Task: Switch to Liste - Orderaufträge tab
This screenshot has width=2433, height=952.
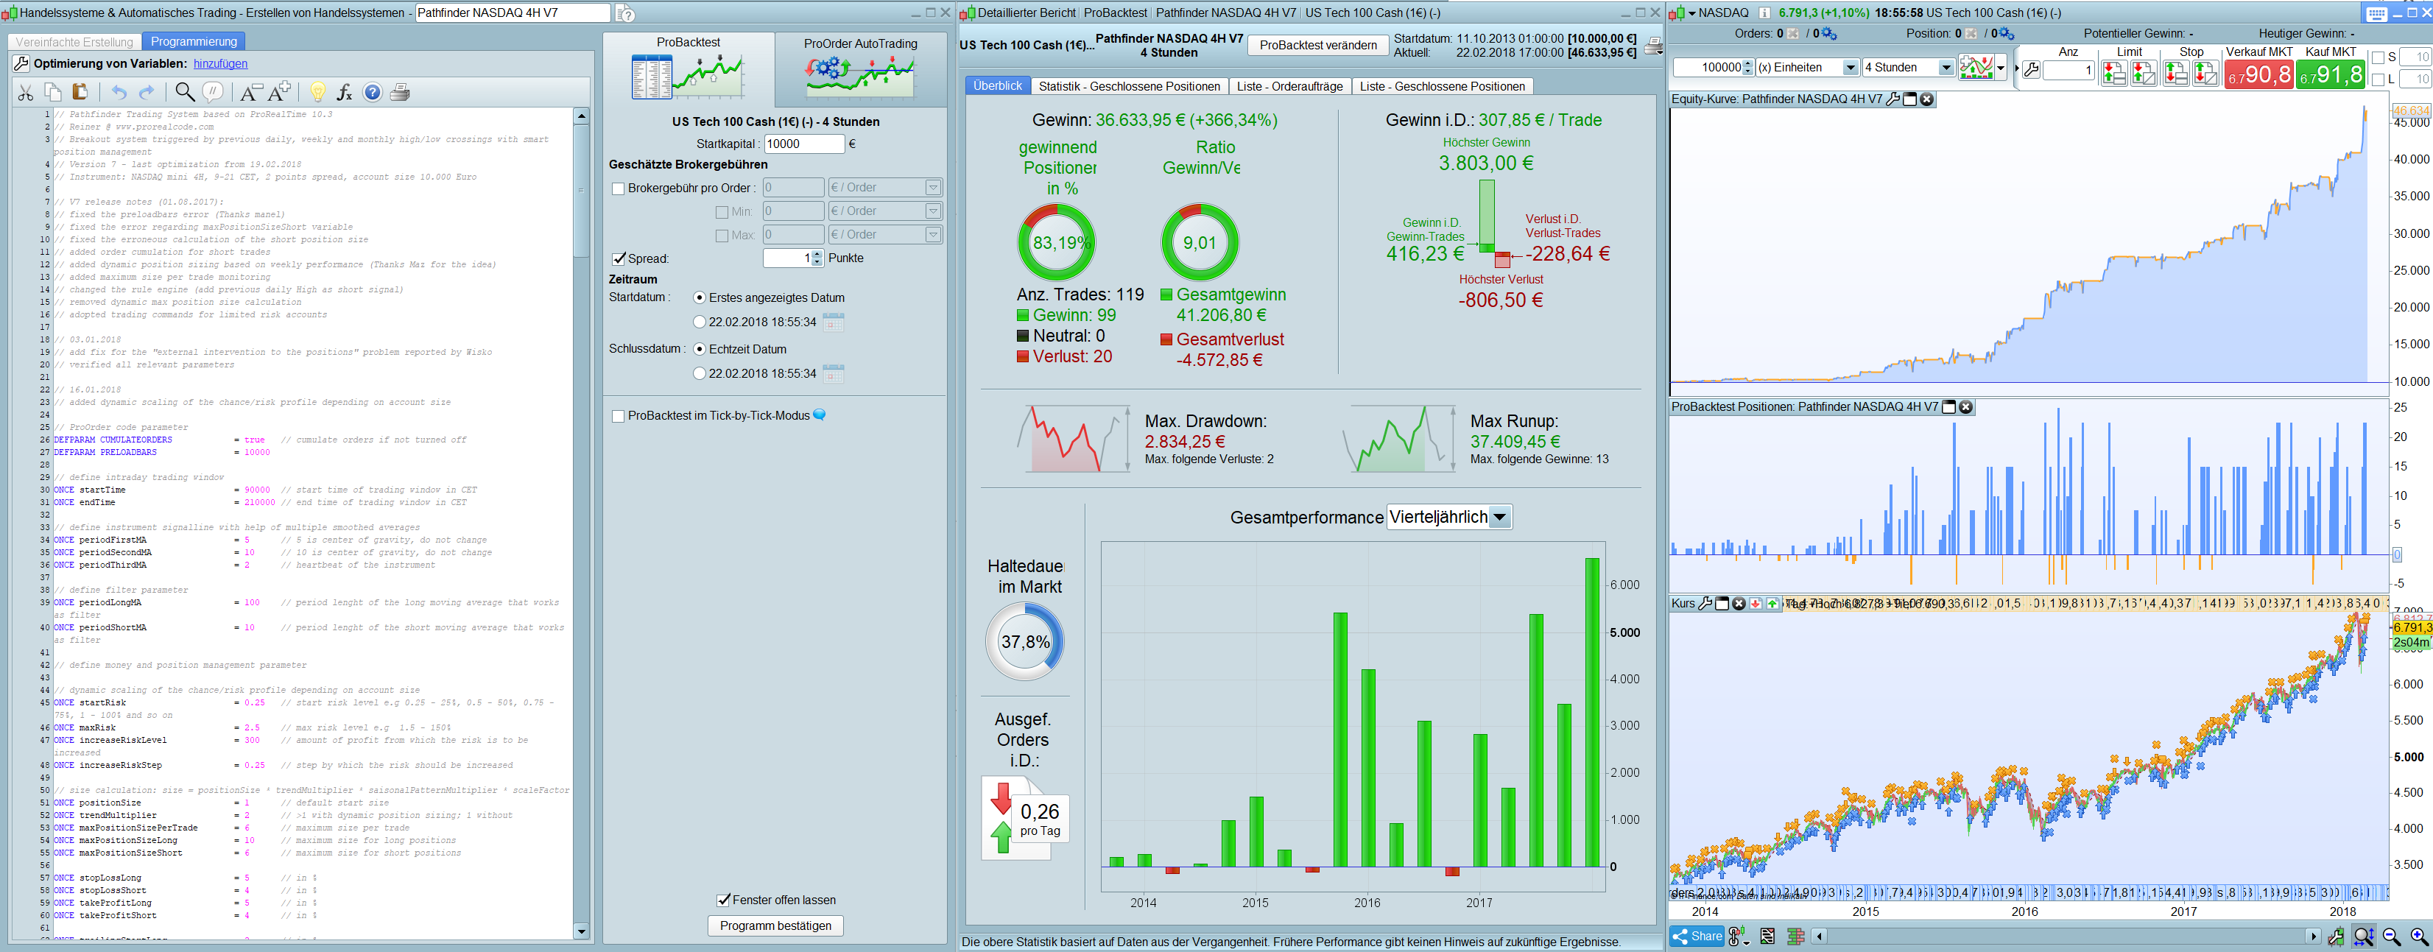Action: pyautogui.click(x=1289, y=86)
